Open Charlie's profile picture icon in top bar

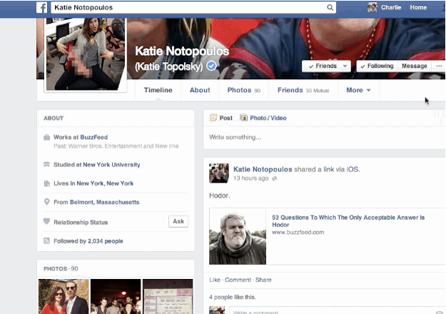pyautogui.click(x=372, y=7)
